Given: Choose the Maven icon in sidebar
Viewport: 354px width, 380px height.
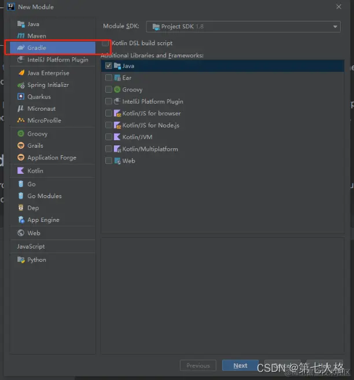Looking at the screenshot, I should coord(21,36).
